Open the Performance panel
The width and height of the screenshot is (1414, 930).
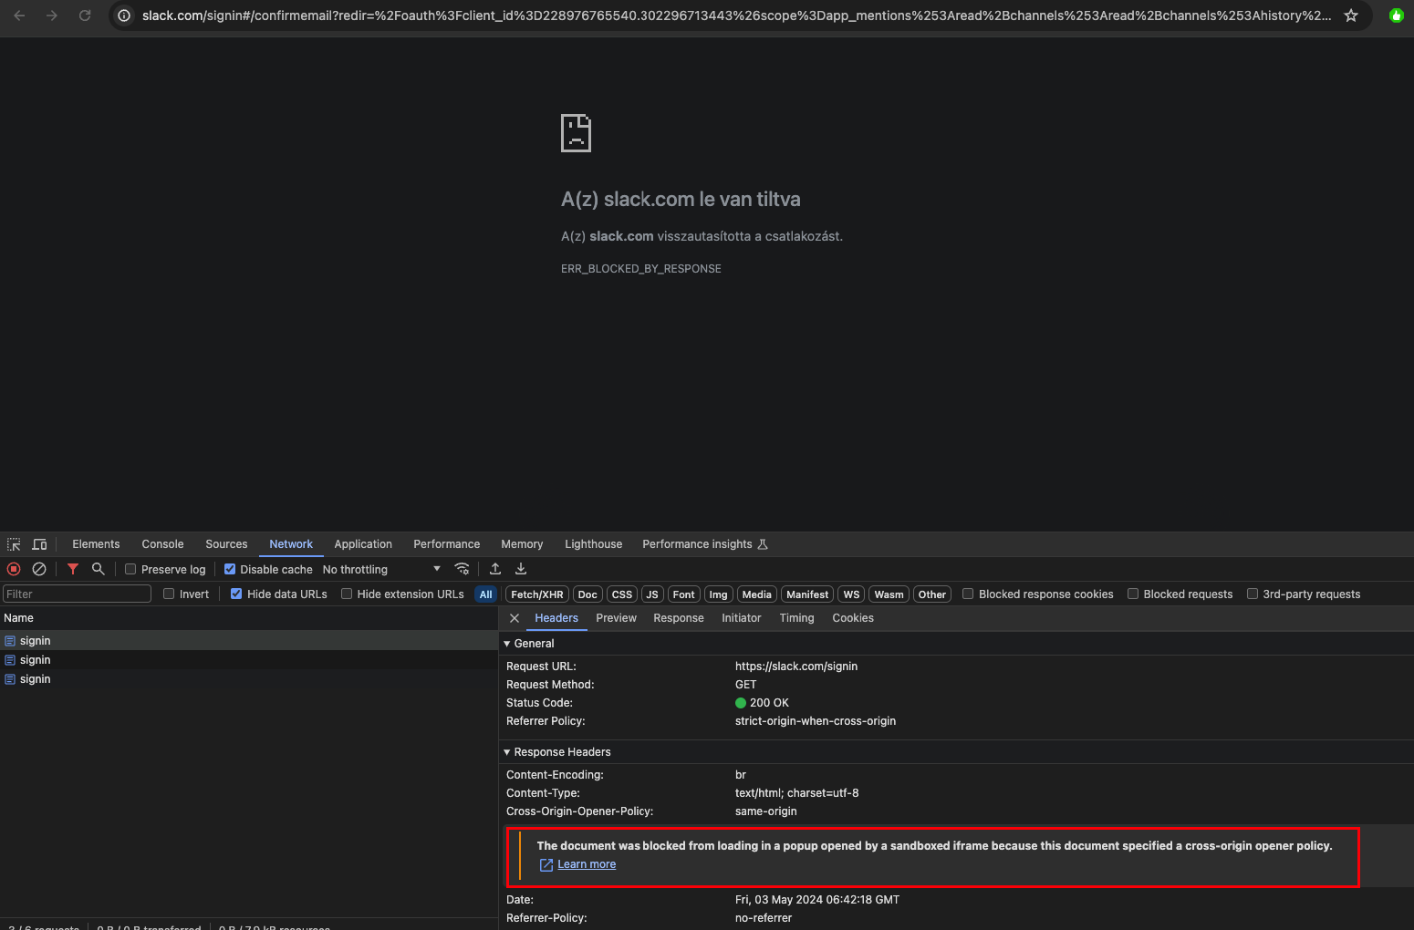446,544
